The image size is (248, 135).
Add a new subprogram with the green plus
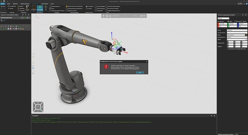[25, 18]
